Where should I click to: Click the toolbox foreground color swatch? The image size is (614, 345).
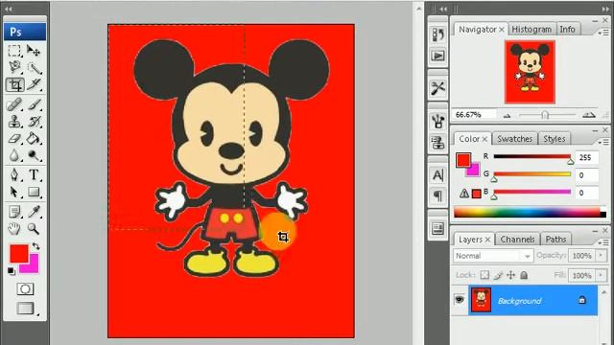[18, 253]
